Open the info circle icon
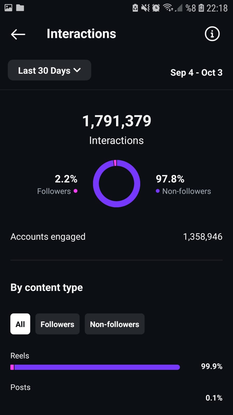Viewport: 233px width, 415px height. pyautogui.click(x=212, y=34)
